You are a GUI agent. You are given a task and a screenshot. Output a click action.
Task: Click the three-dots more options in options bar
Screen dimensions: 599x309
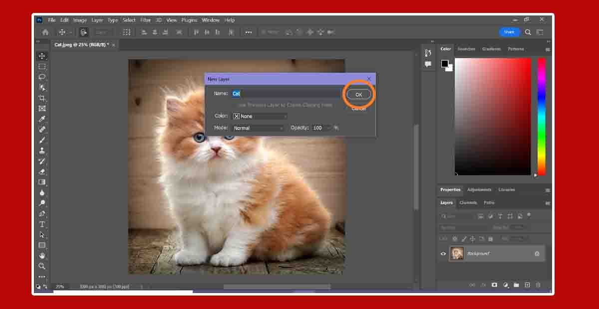click(249, 32)
